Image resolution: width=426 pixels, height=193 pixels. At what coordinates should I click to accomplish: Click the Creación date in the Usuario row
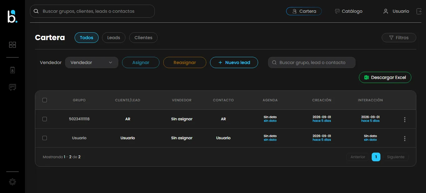click(322, 136)
